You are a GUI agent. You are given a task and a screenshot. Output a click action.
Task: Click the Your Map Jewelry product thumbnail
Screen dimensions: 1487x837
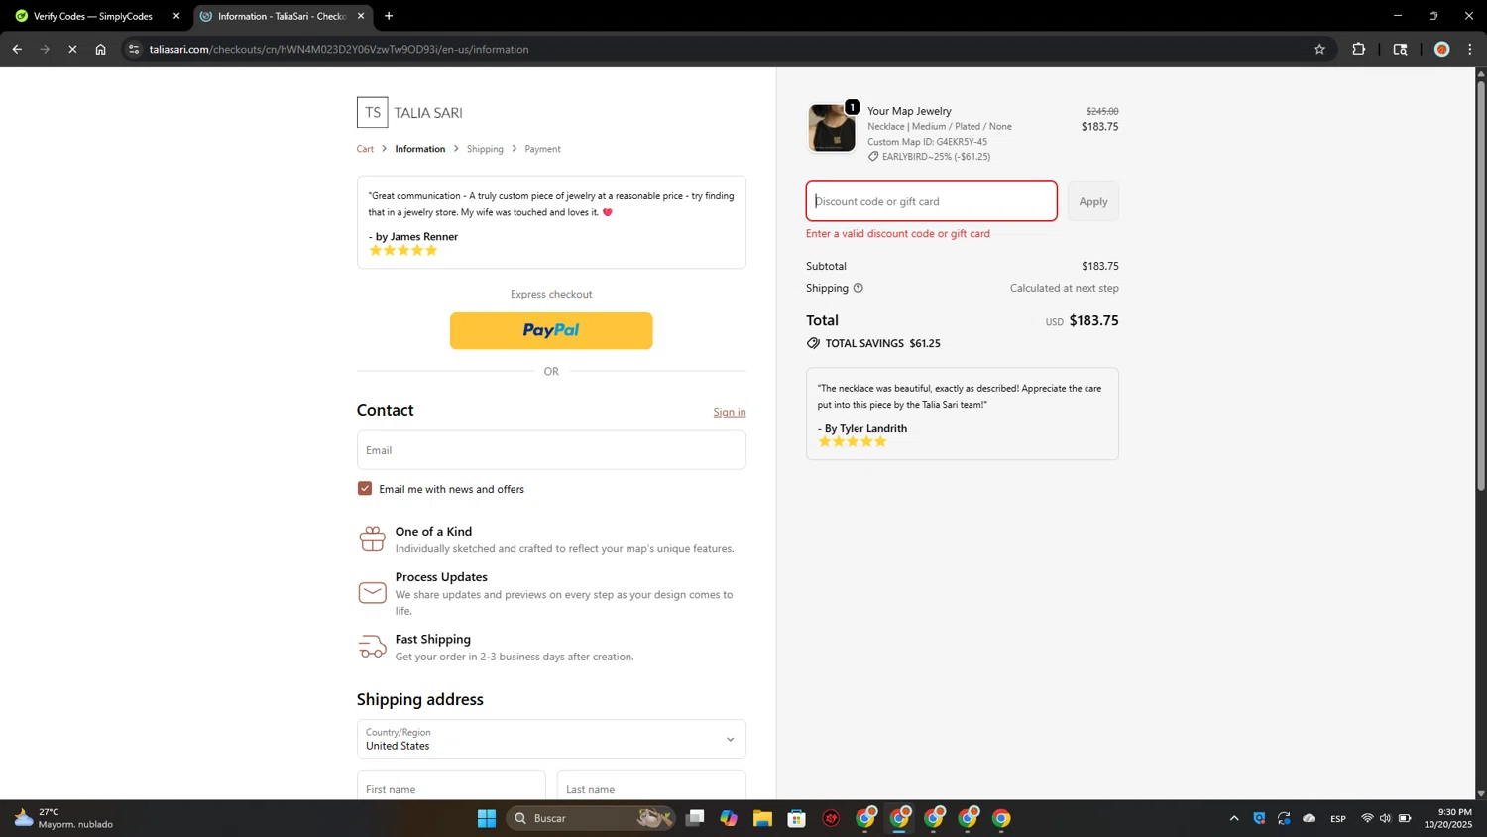pyautogui.click(x=832, y=128)
